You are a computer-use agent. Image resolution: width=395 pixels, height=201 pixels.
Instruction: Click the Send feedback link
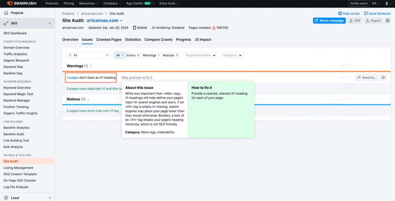tap(377, 14)
